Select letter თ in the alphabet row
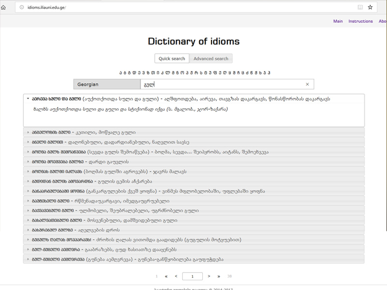This screenshot has width=387, height=290. tap(153, 73)
